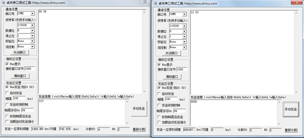Expand the parity (校验位) dropdown in the COM5 window
304x138 pixels.
[184, 42]
